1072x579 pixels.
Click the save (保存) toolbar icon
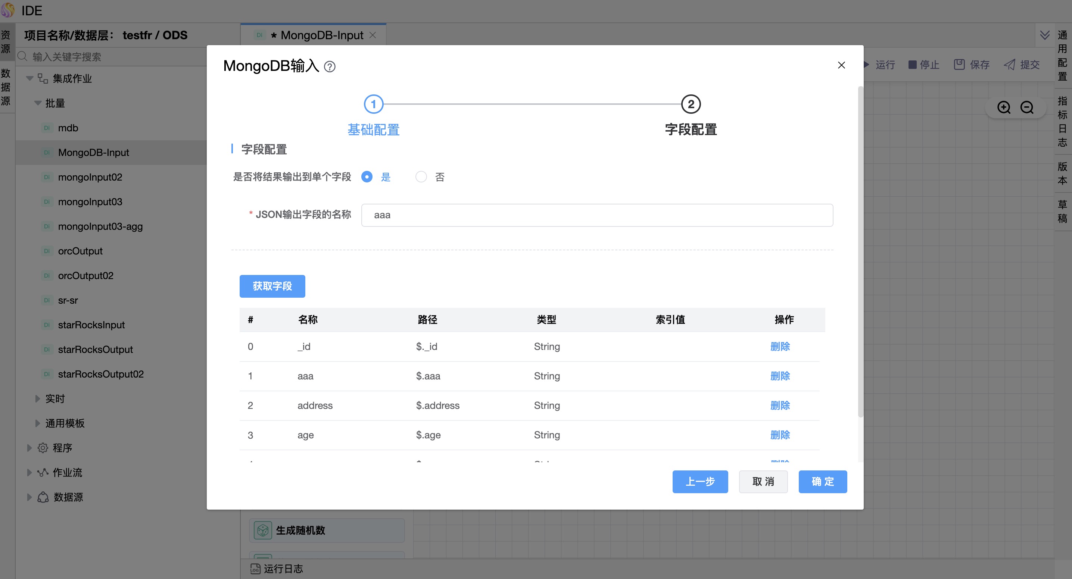[x=959, y=65]
